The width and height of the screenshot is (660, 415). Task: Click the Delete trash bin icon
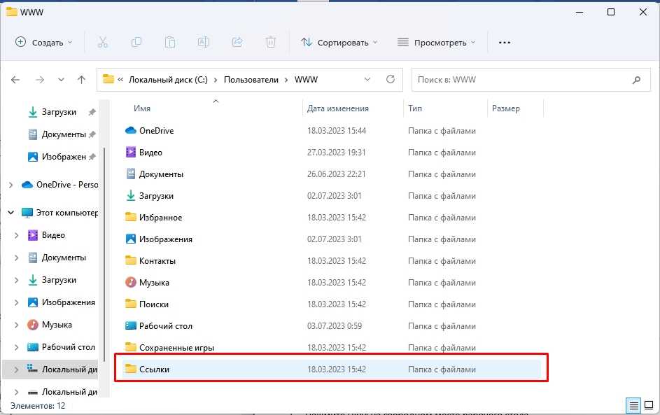(271, 43)
